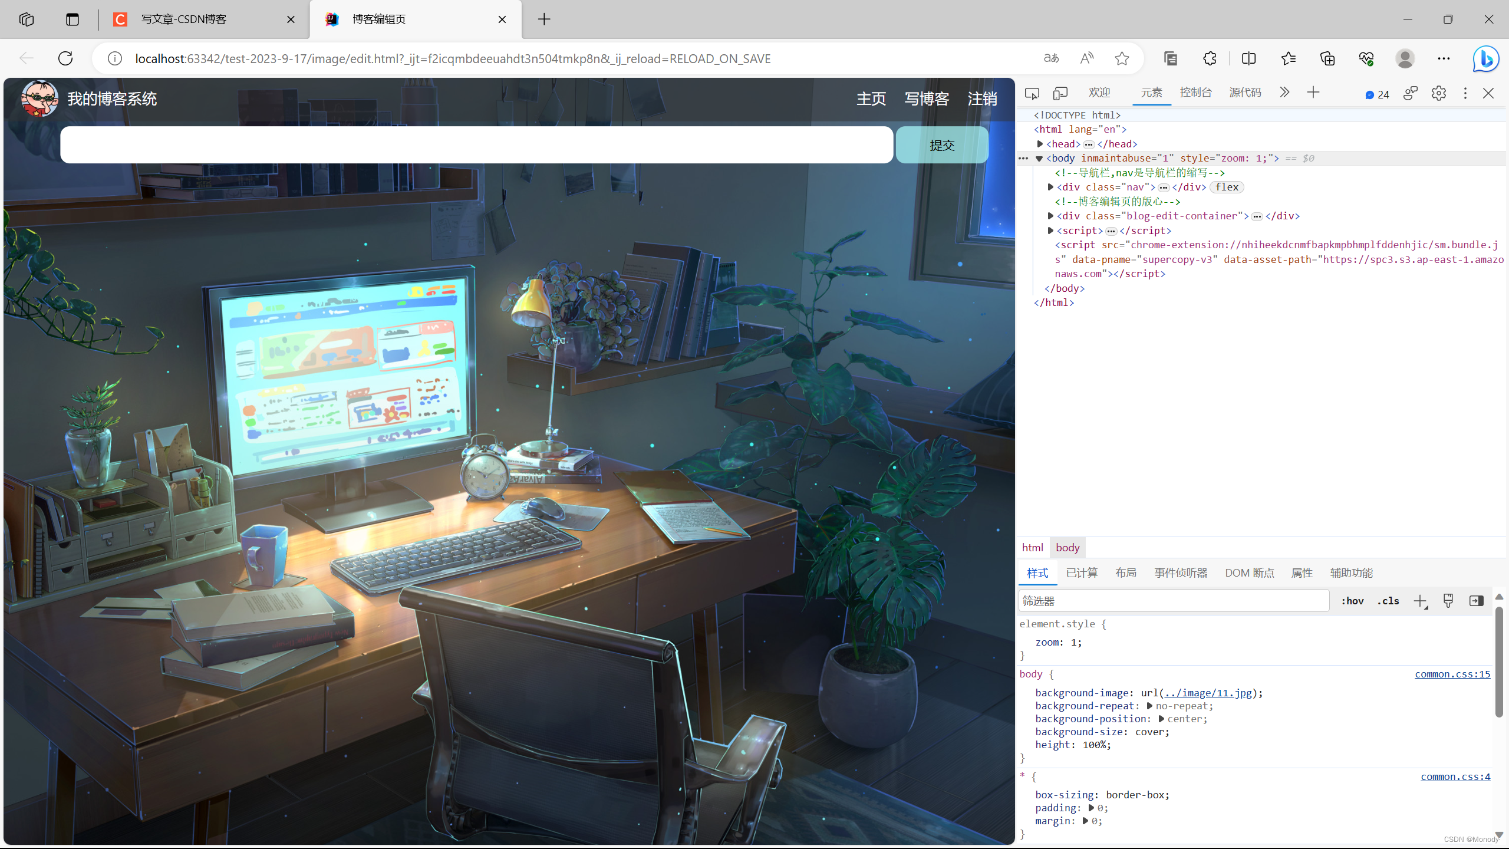Expand the margin shorthand triangle
This screenshot has height=849, width=1509.
[1085, 821]
